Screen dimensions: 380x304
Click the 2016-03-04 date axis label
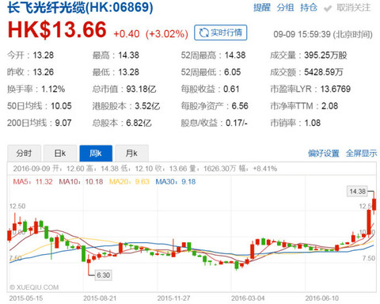[x=248, y=298]
